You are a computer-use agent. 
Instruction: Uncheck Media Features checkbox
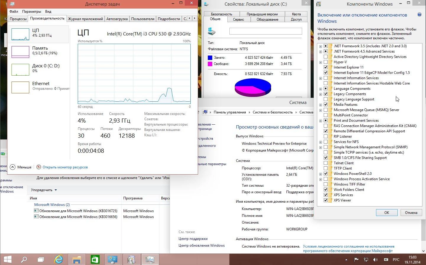click(x=325, y=105)
